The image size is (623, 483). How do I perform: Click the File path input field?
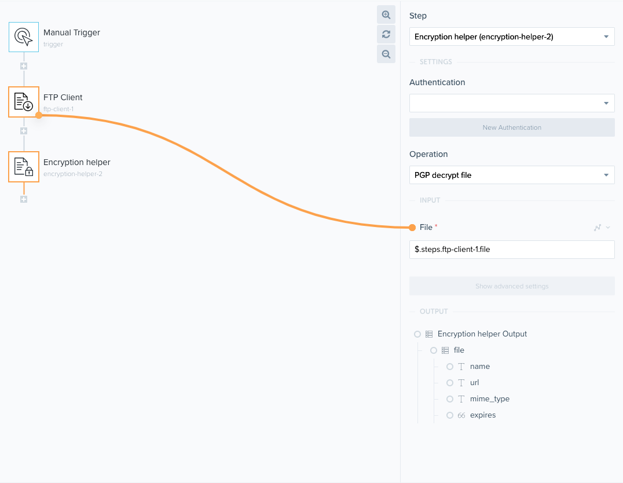point(512,250)
